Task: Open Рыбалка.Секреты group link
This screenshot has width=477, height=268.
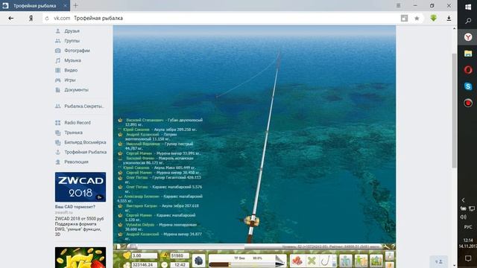Action: [84, 106]
